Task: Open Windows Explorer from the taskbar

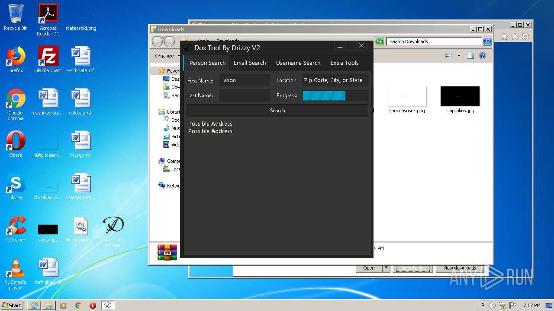Action: pyautogui.click(x=49, y=305)
